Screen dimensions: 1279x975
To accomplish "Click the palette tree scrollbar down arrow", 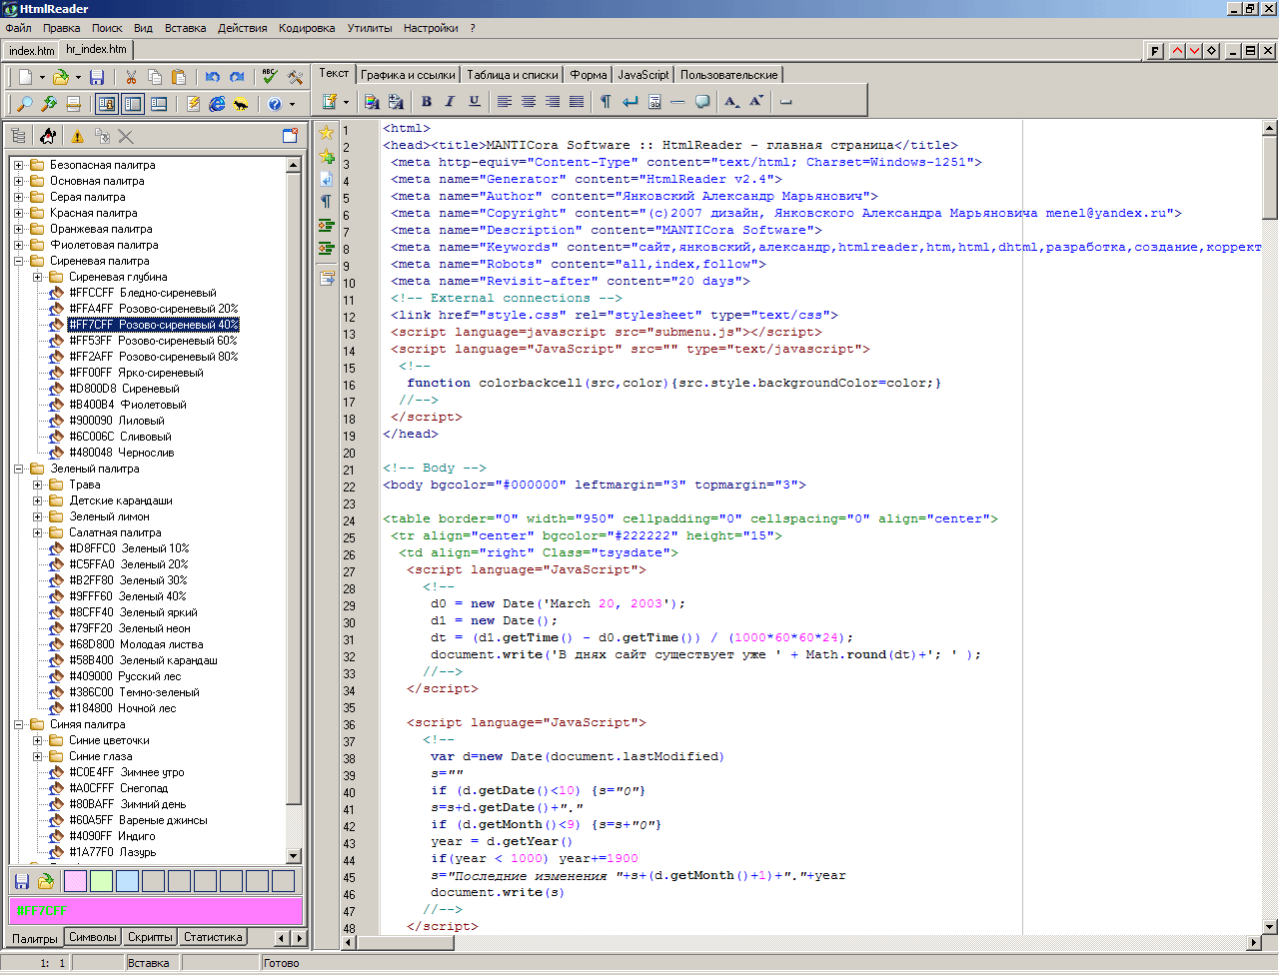I will click(x=294, y=856).
